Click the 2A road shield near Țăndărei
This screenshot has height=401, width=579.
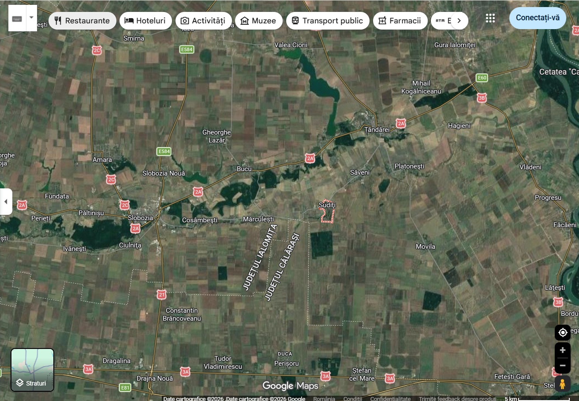point(400,123)
